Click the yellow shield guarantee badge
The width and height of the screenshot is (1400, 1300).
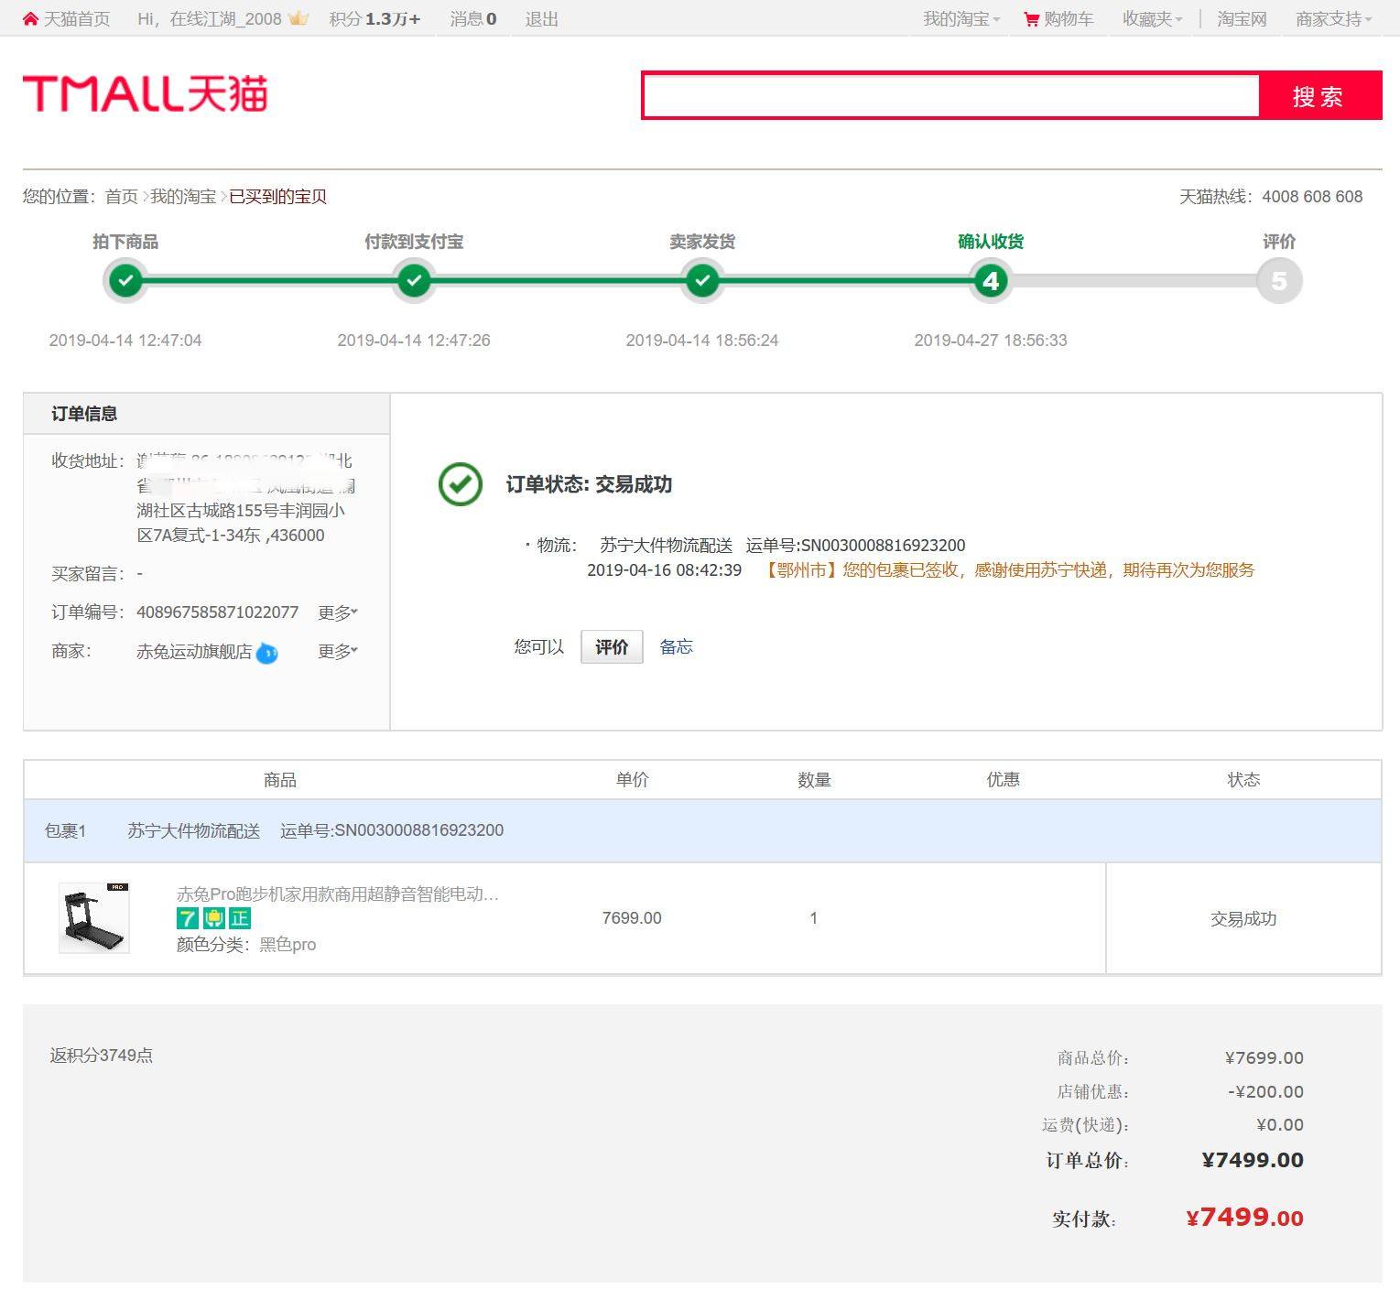pyautogui.click(x=213, y=918)
